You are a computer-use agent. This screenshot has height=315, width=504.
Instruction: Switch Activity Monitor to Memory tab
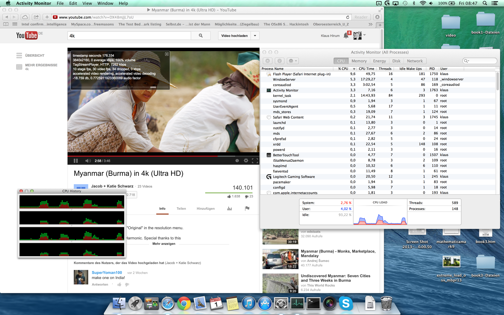pyautogui.click(x=359, y=61)
